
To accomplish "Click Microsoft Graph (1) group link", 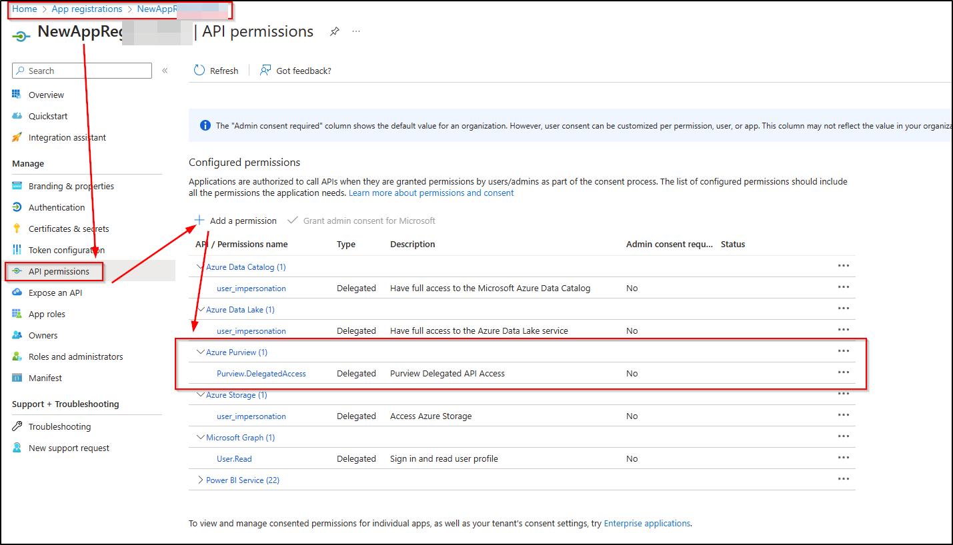I will (240, 438).
